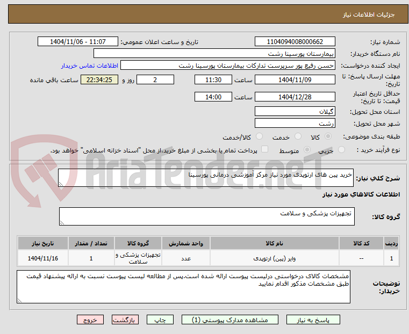Click the کد کالا column header
This screenshot has height=334, width=409.
(361, 243)
